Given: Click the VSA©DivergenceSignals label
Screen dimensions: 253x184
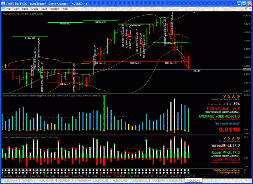Looking at the screenshot, I should coord(228,173).
